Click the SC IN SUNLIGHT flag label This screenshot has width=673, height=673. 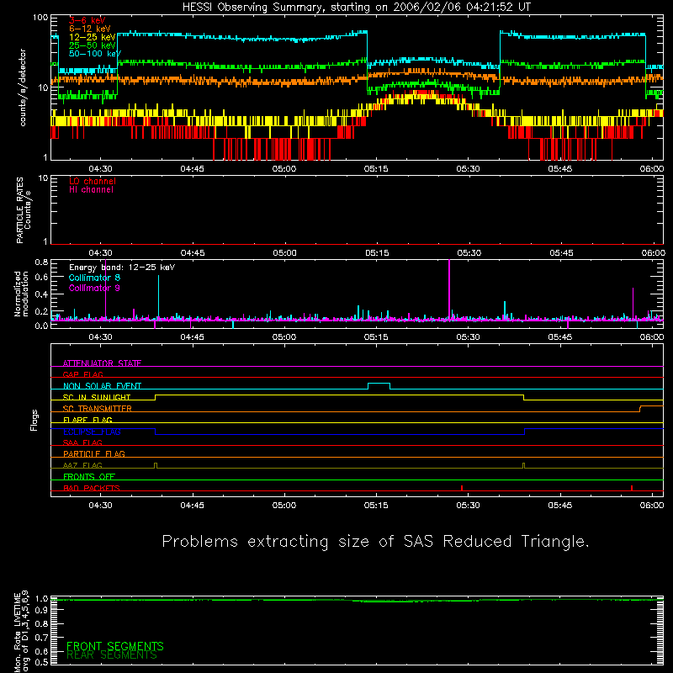[97, 397]
